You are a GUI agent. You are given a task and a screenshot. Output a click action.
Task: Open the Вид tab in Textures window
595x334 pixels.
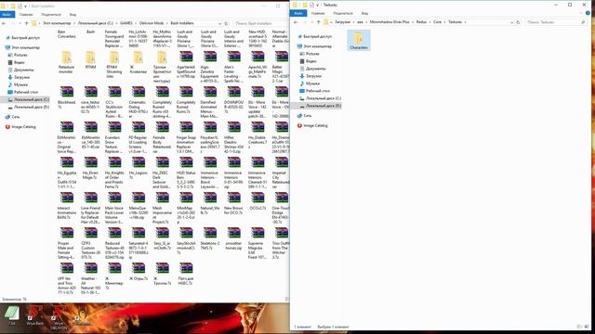click(364, 13)
